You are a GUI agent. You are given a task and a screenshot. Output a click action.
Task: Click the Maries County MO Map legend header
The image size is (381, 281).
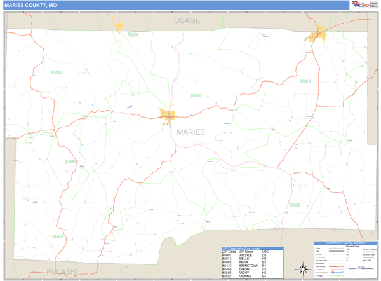click(345, 243)
